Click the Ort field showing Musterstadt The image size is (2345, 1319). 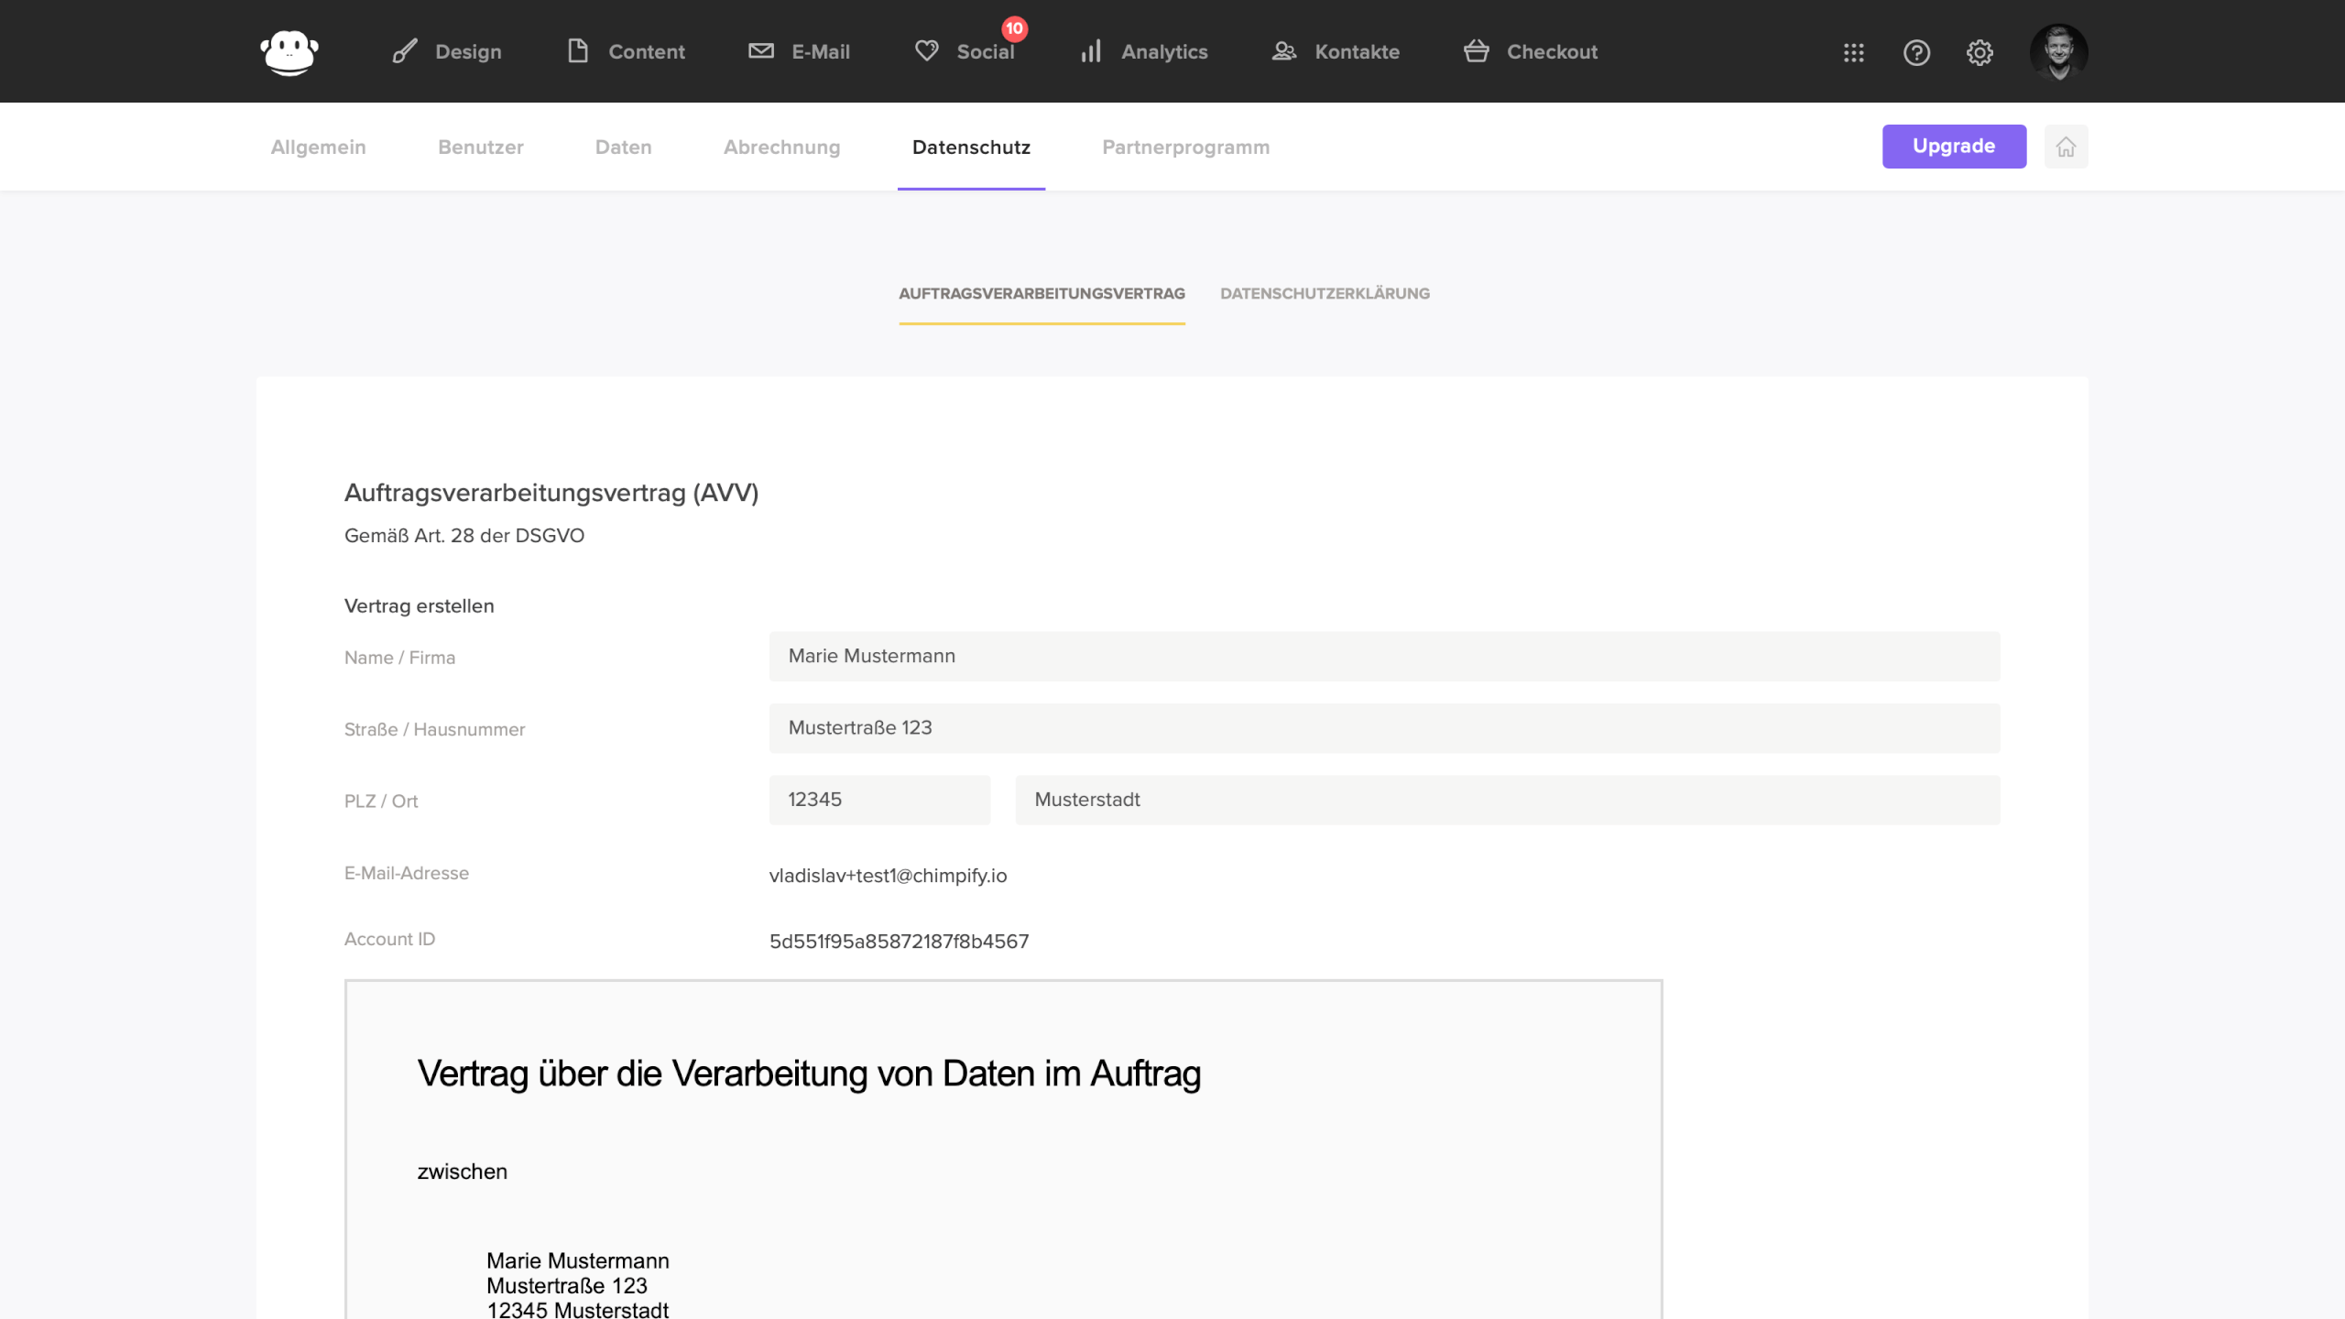click(x=1507, y=800)
